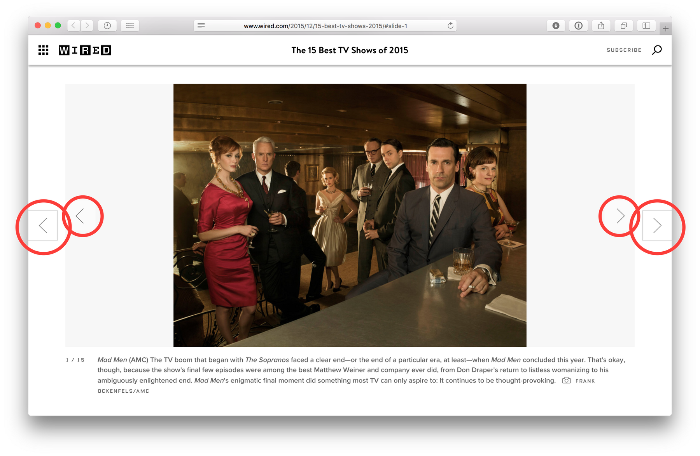The width and height of the screenshot is (700, 456).
Task: Click 'The 15 Best TV Shows of 2015' title
Action: [x=350, y=50]
